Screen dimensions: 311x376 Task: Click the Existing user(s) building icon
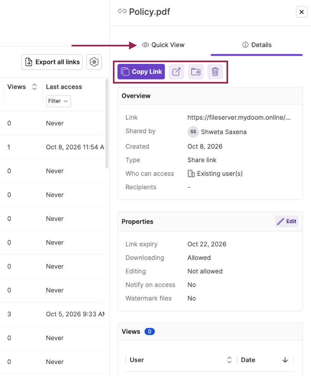tap(191, 174)
